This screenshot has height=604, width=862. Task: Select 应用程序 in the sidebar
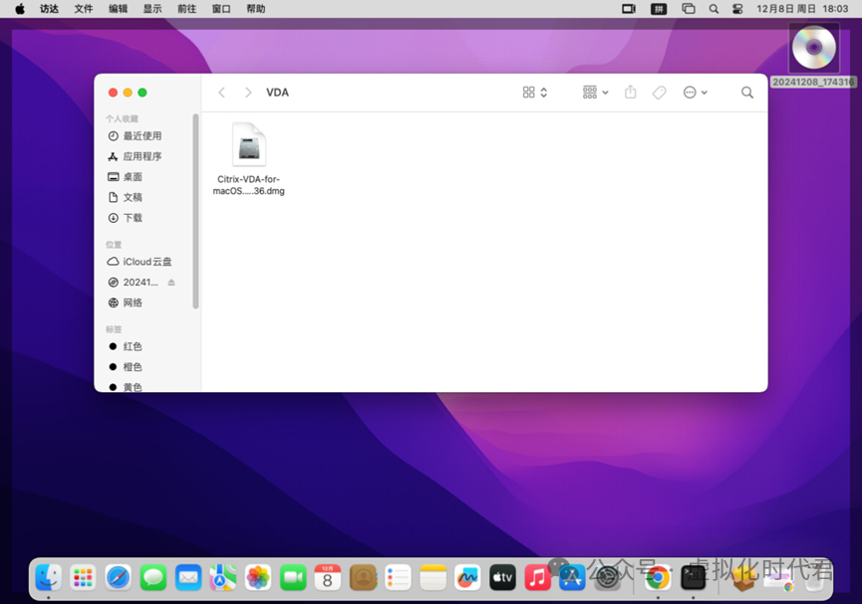[x=143, y=156]
